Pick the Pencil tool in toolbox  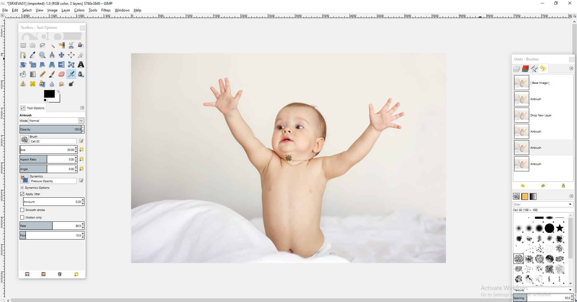pos(42,74)
